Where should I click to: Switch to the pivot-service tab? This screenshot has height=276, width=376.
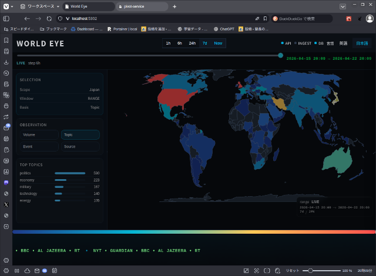[x=139, y=6]
